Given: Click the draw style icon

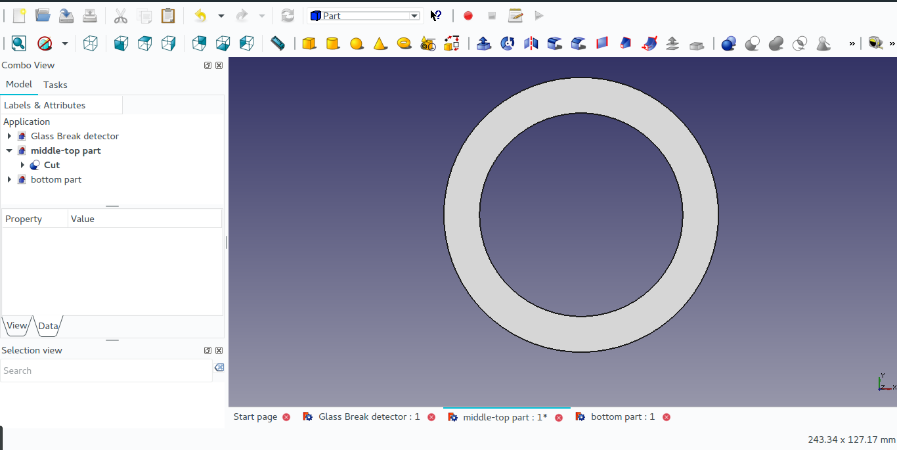Looking at the screenshot, I should click(45, 43).
